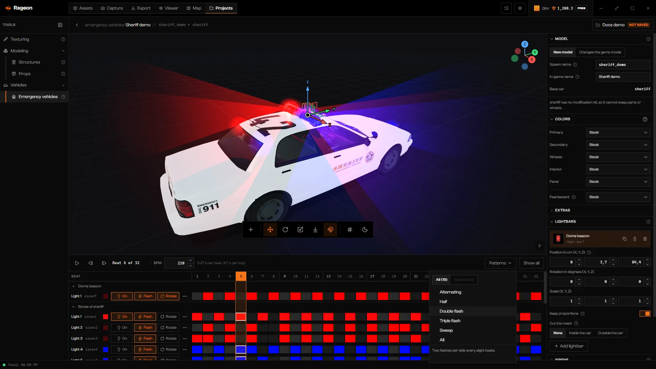Click the Docs demo button
656x369 pixels.
point(623,25)
